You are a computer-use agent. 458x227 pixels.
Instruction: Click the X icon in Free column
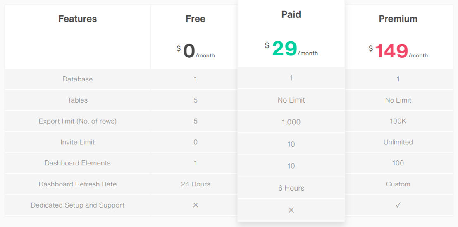click(x=196, y=205)
